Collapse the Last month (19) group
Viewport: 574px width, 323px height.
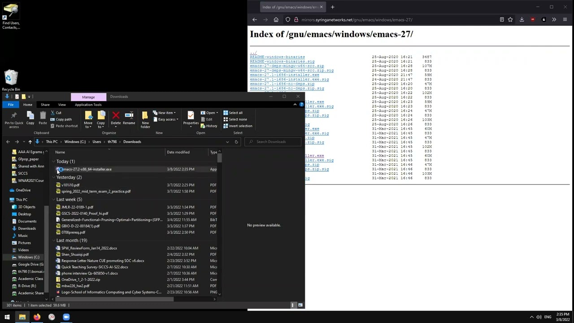(54, 240)
